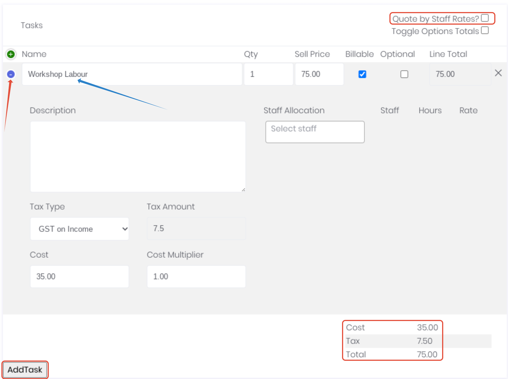Mark the Workshop Labour task as Optional
This screenshot has height=379, width=508.
click(x=404, y=74)
